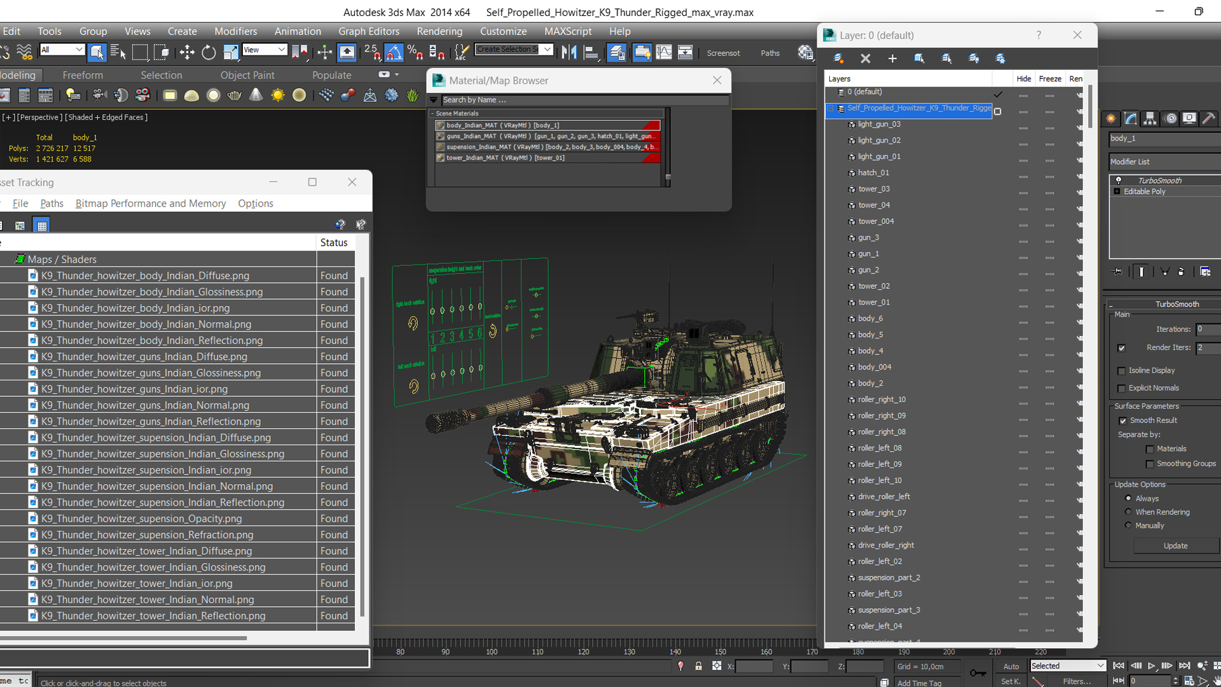Add selected objects to layer (plus icon)

point(892,59)
